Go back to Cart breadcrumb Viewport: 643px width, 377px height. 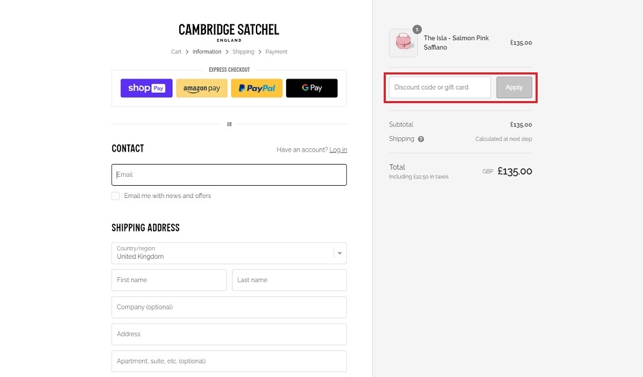[176, 52]
